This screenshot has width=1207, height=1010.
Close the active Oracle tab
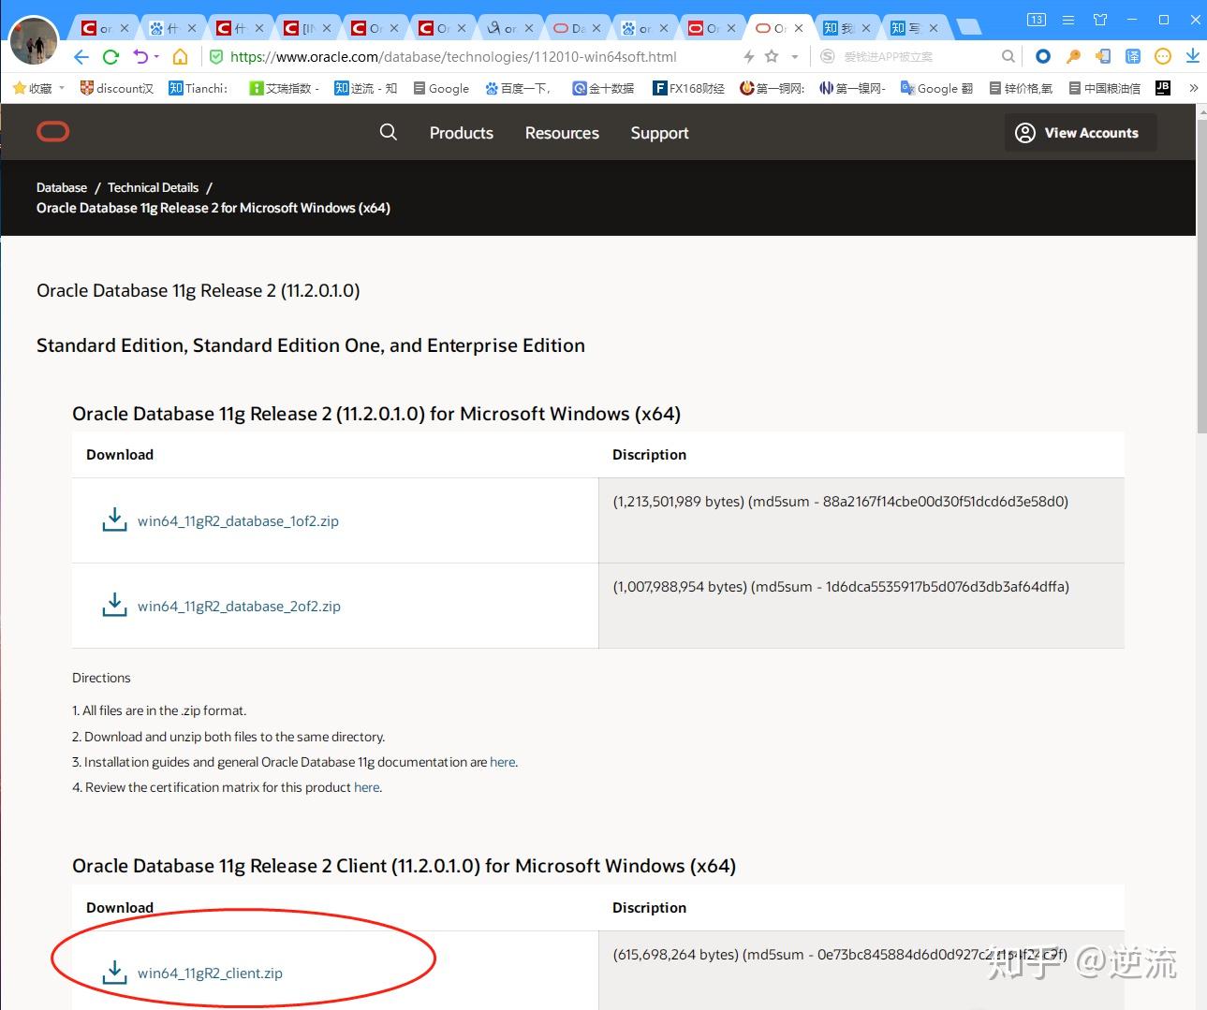point(799,28)
